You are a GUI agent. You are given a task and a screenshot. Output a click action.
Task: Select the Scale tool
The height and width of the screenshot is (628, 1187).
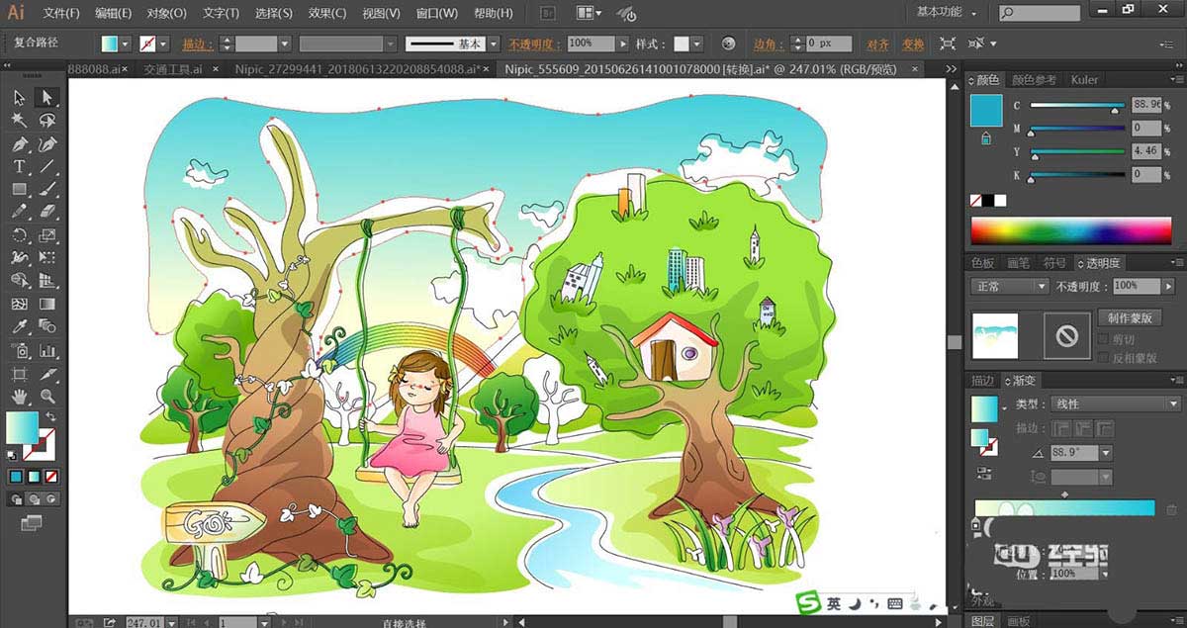coord(46,235)
